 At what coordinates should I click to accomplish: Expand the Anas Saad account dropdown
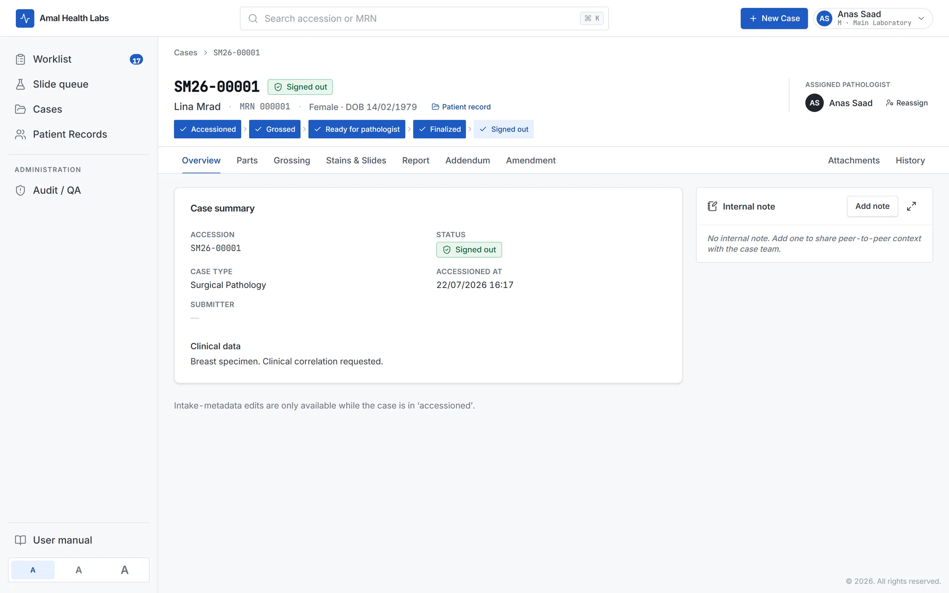tap(921, 19)
